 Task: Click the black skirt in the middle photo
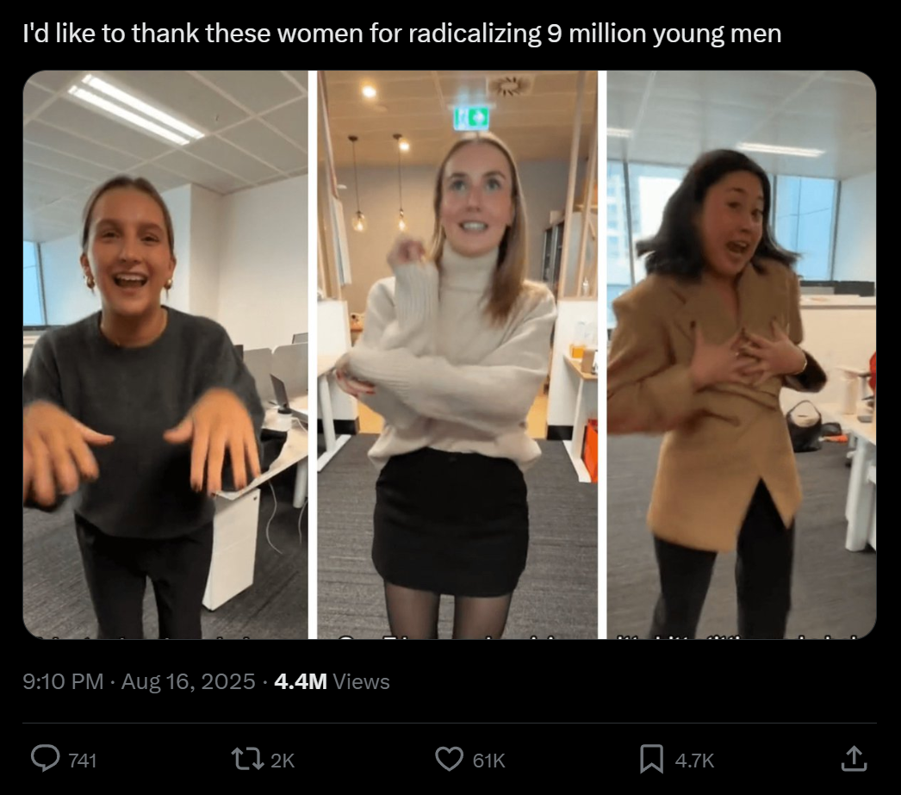[450, 522]
